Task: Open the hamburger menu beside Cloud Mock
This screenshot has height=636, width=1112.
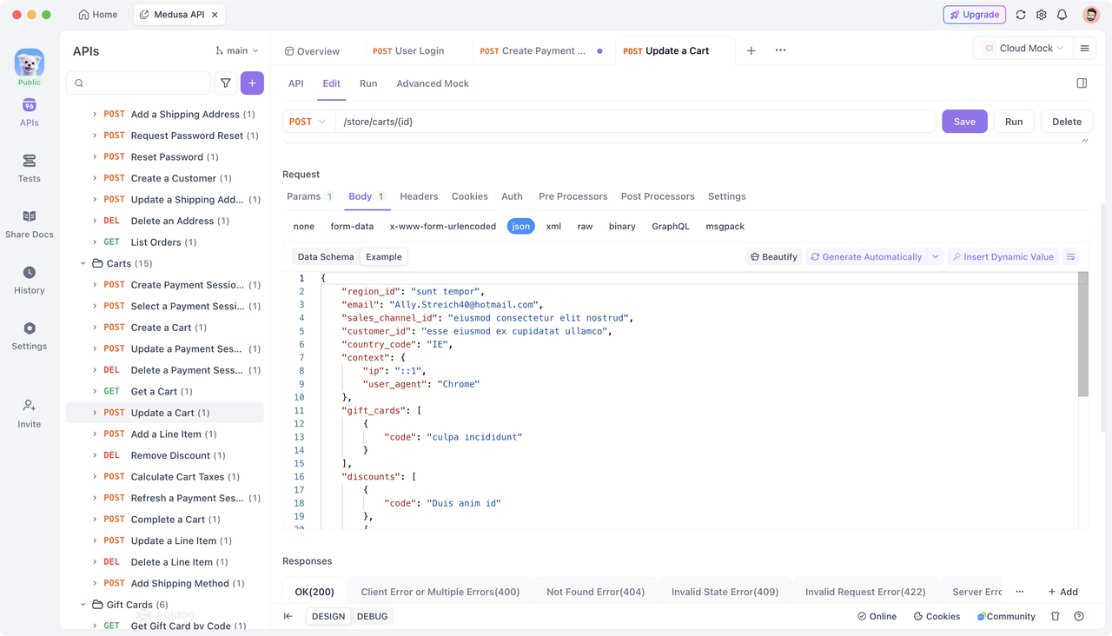Action: 1084,49
